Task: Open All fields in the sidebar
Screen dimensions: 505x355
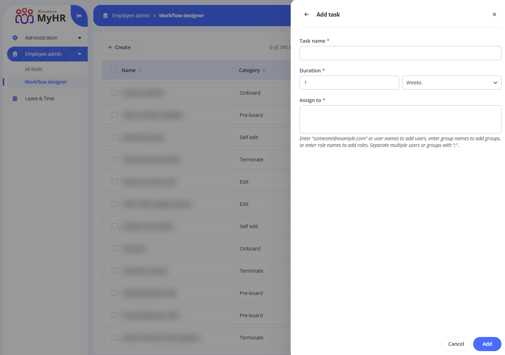Action: click(x=34, y=69)
